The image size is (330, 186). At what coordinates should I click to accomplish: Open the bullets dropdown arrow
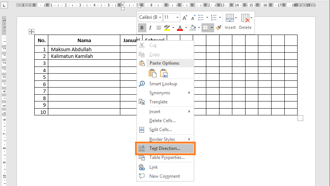click(207, 18)
